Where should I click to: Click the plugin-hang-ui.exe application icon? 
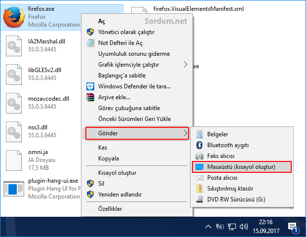(x=14, y=189)
